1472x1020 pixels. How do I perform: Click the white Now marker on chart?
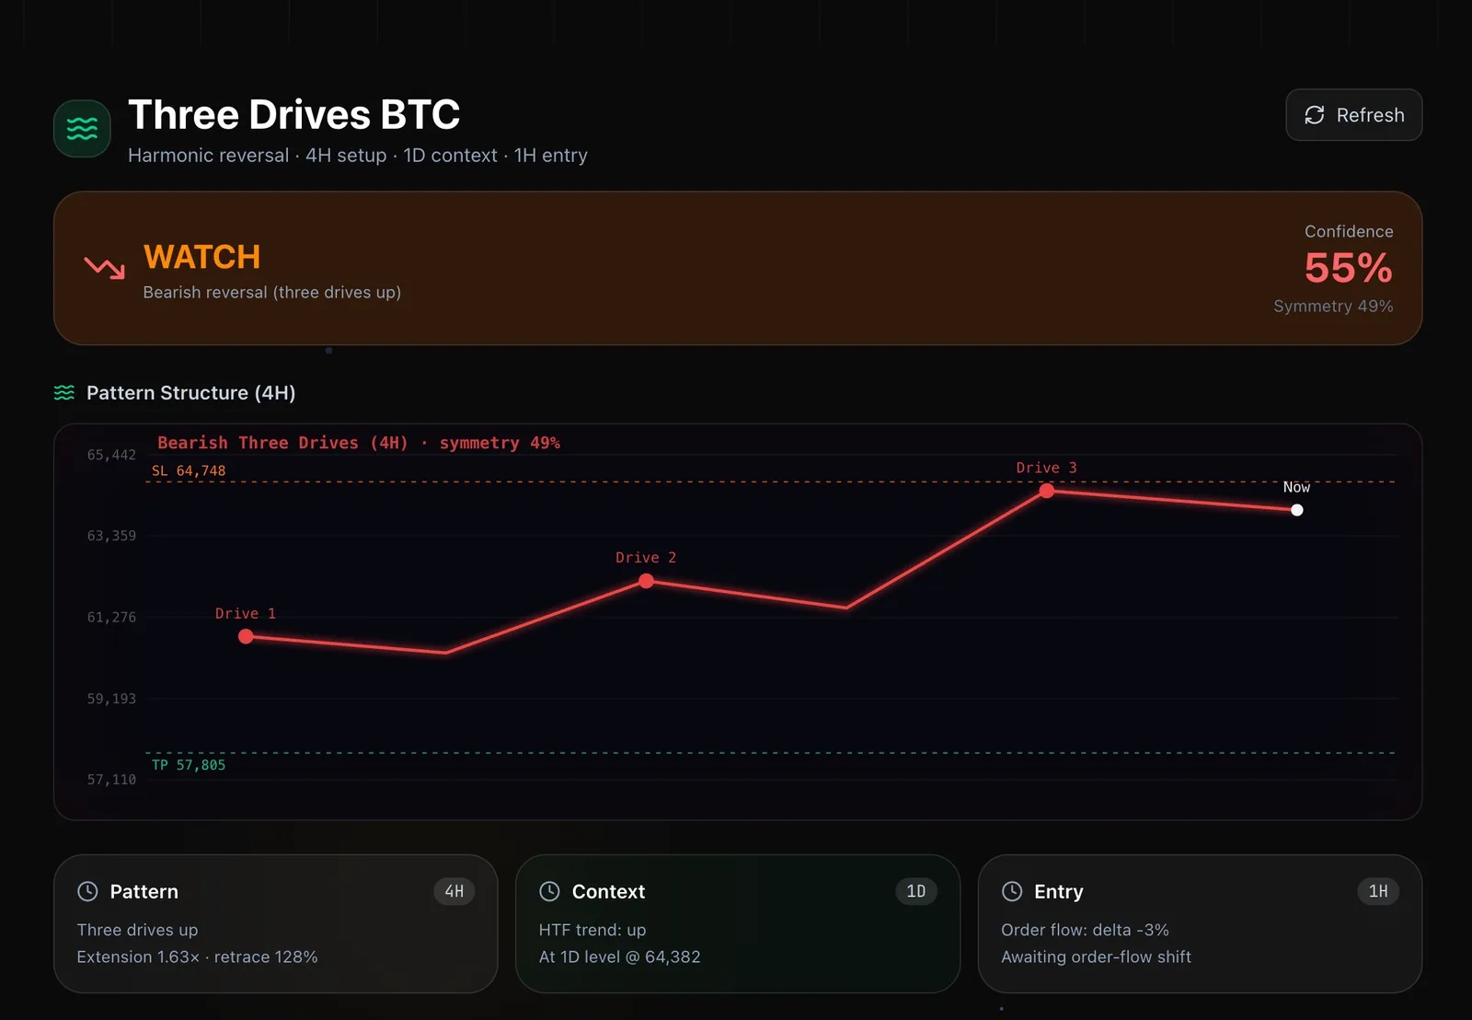1297,510
